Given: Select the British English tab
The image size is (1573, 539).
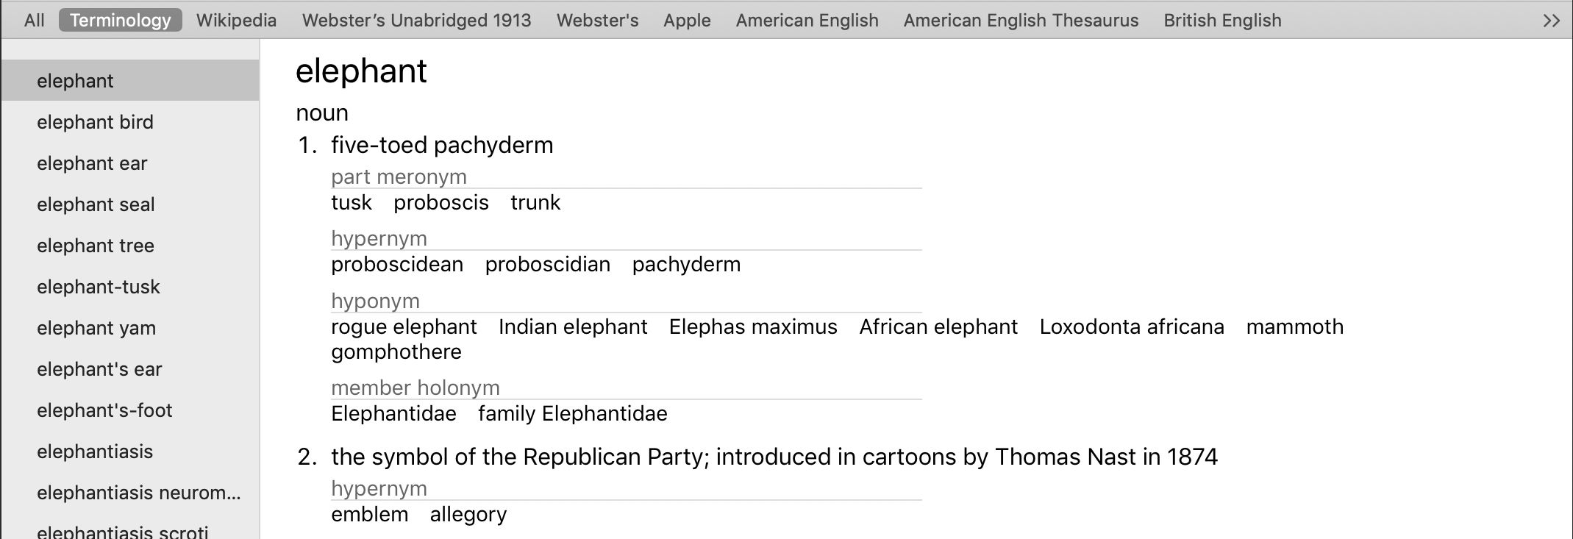Looking at the screenshot, I should point(1222,21).
